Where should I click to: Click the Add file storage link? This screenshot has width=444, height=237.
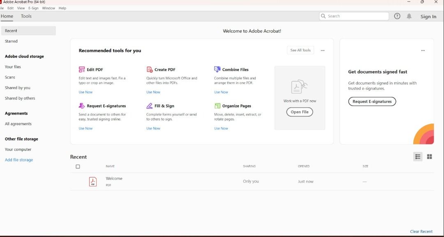point(19,160)
